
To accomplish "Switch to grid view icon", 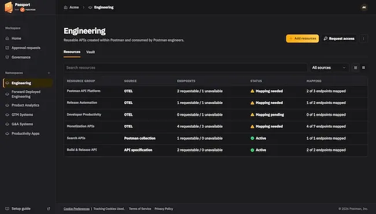I will coord(355,68).
